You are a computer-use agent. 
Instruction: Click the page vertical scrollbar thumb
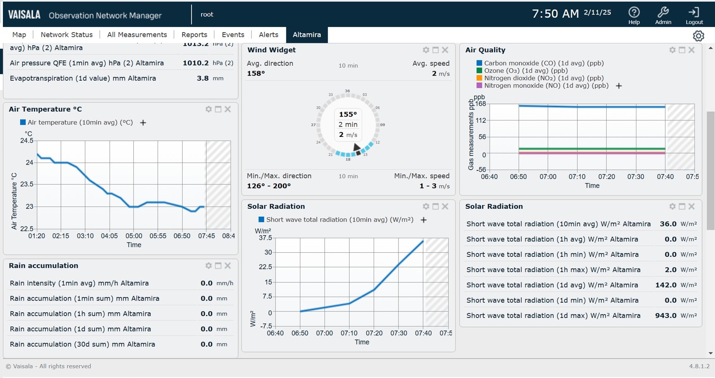tap(710, 170)
